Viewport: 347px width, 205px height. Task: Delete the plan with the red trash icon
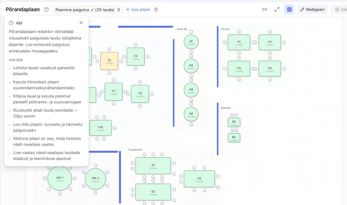[156, 10]
